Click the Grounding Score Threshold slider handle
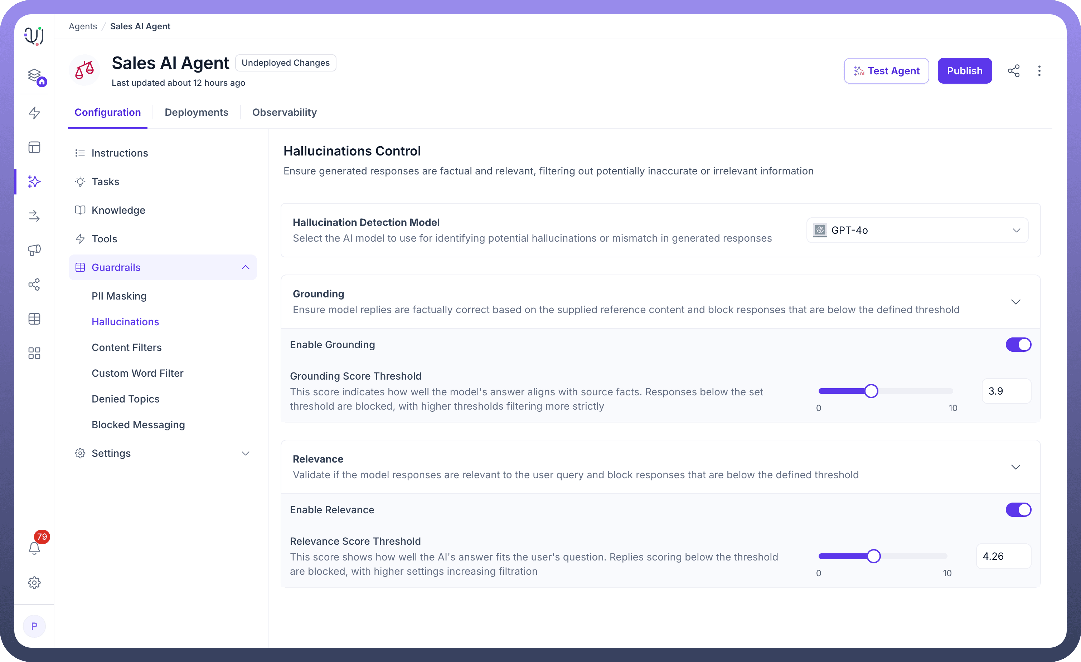Image resolution: width=1081 pixels, height=662 pixels. point(871,391)
